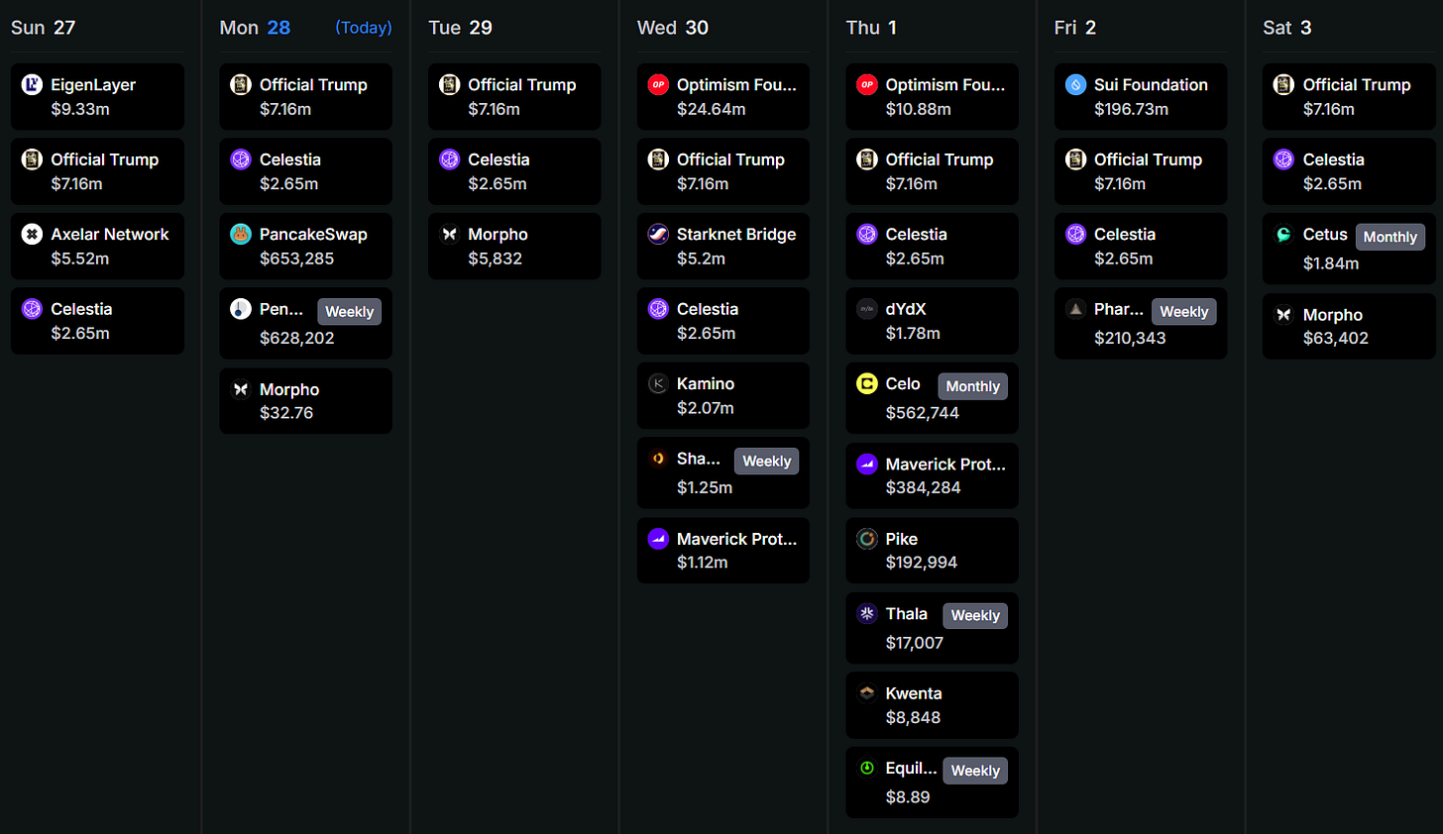This screenshot has width=1443, height=834.
Task: Click the blue Sui Foundation droplet icon
Action: 1075,84
